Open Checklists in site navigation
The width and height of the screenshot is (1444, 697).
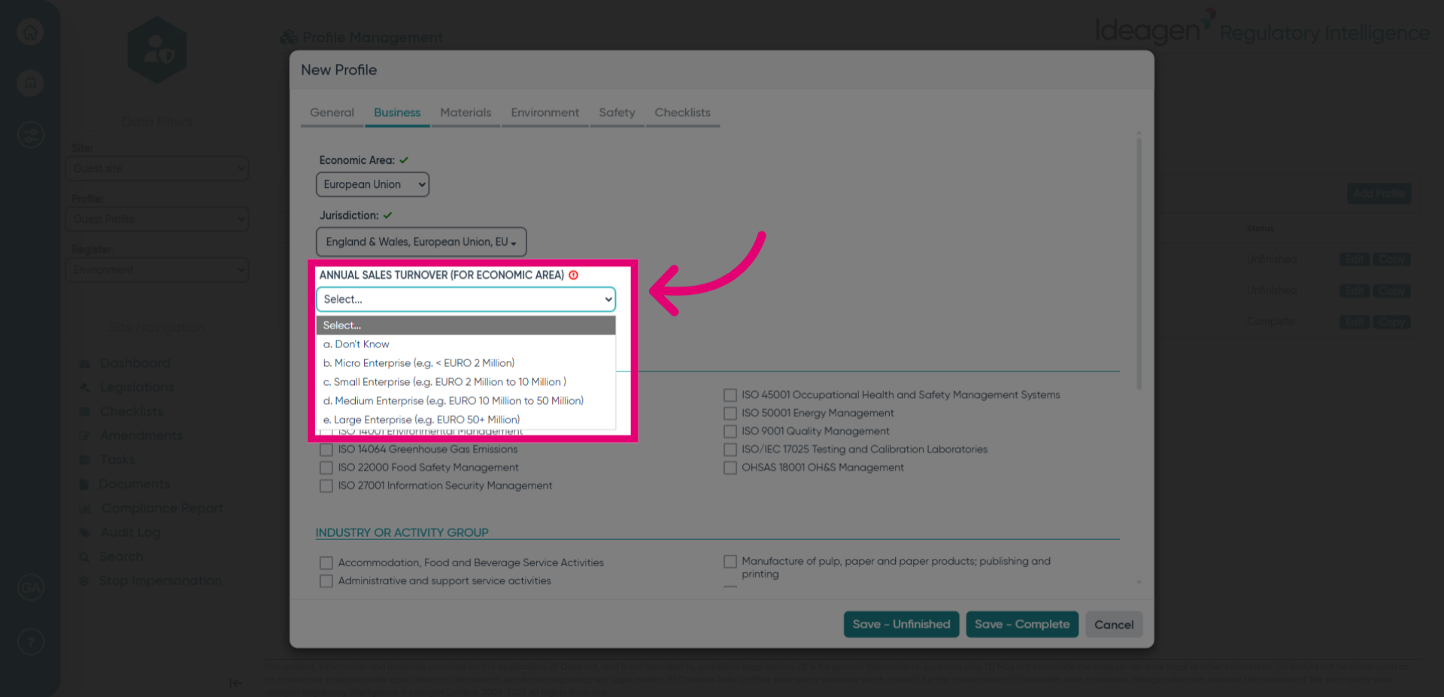(132, 411)
